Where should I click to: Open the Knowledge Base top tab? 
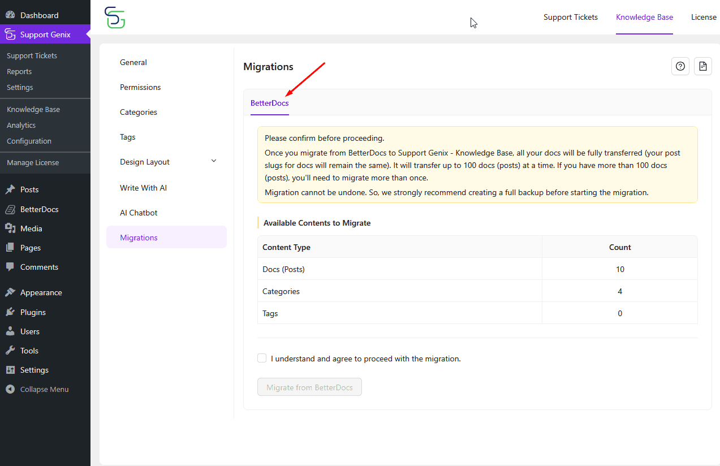(x=645, y=17)
